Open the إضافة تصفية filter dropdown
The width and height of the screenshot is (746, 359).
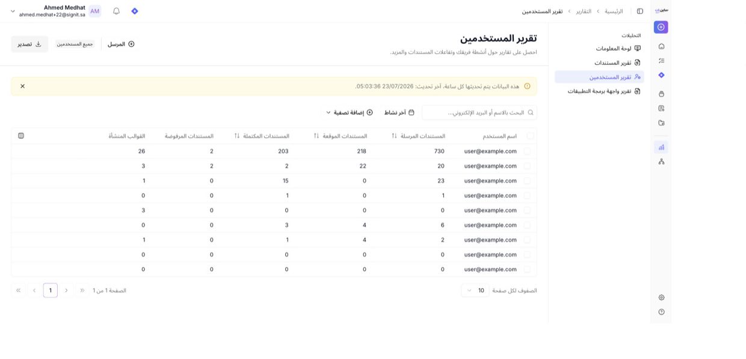[350, 112]
